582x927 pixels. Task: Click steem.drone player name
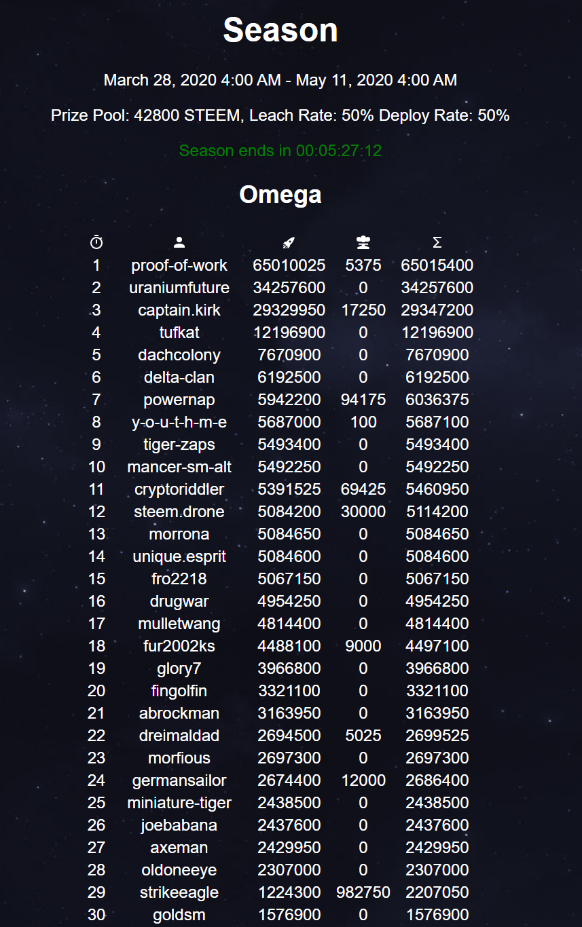(179, 512)
